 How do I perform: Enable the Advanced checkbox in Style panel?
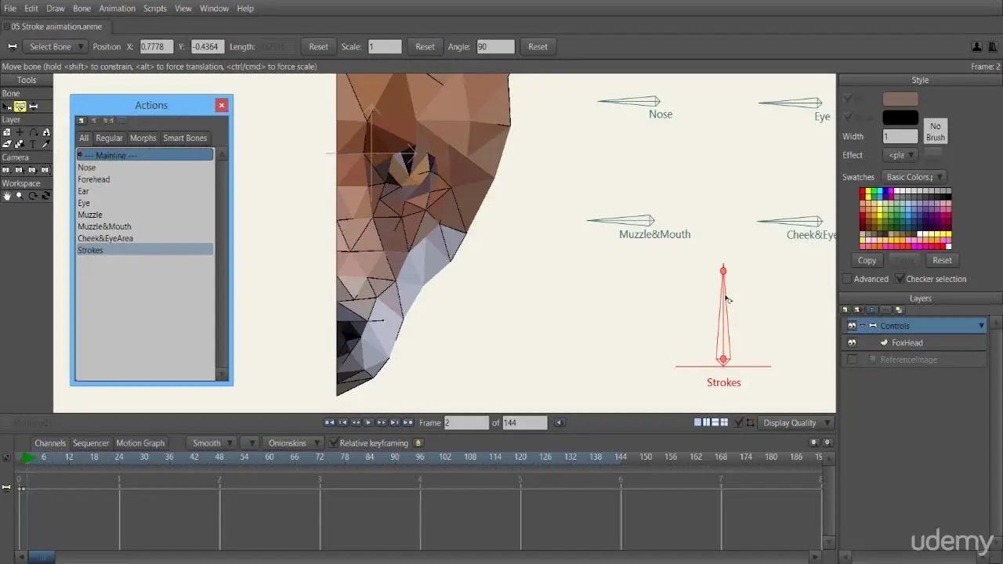point(847,280)
